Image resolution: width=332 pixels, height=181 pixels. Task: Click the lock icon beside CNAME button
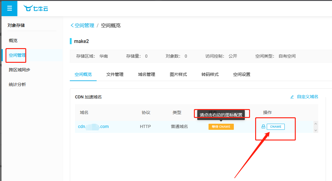tap(263, 126)
